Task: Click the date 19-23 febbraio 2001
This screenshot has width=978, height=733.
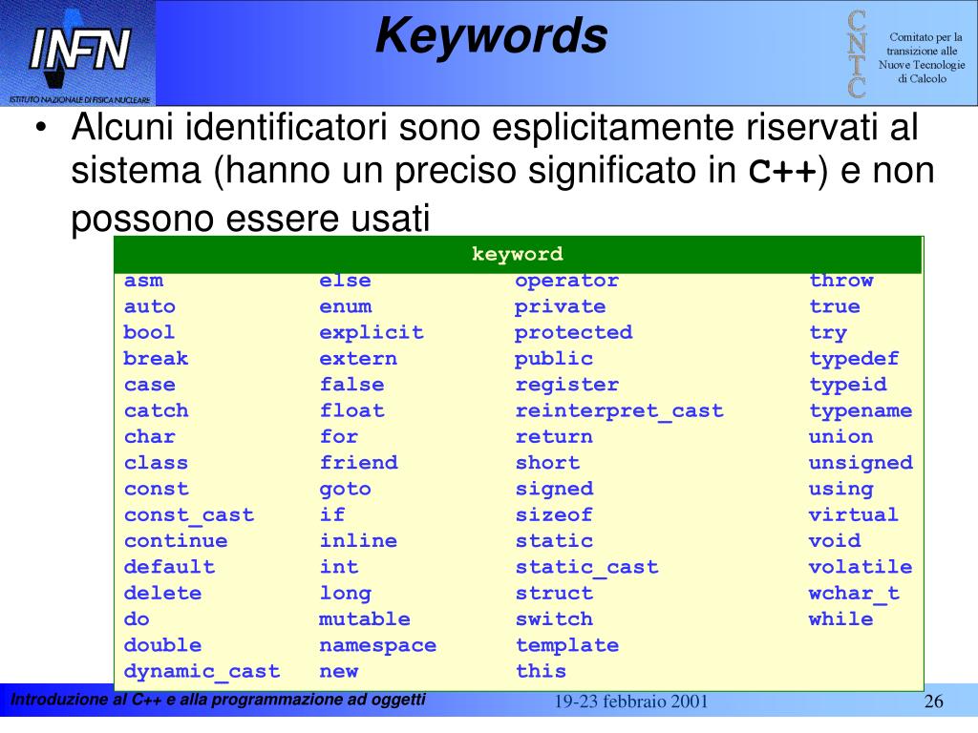Action: click(x=632, y=702)
